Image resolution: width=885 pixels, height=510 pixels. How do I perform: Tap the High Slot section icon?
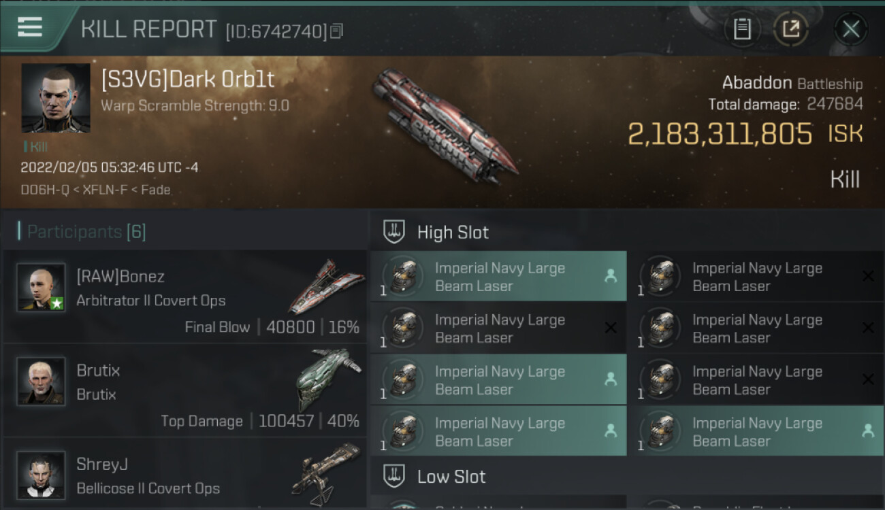click(x=395, y=232)
